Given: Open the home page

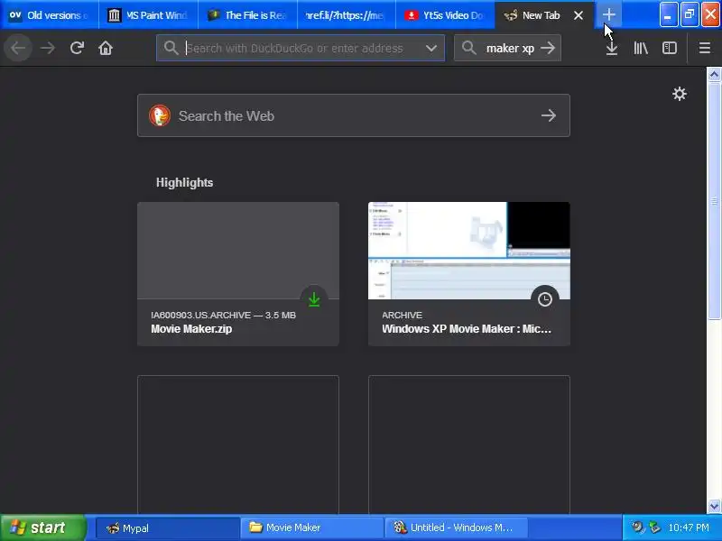Looking at the screenshot, I should (x=106, y=48).
